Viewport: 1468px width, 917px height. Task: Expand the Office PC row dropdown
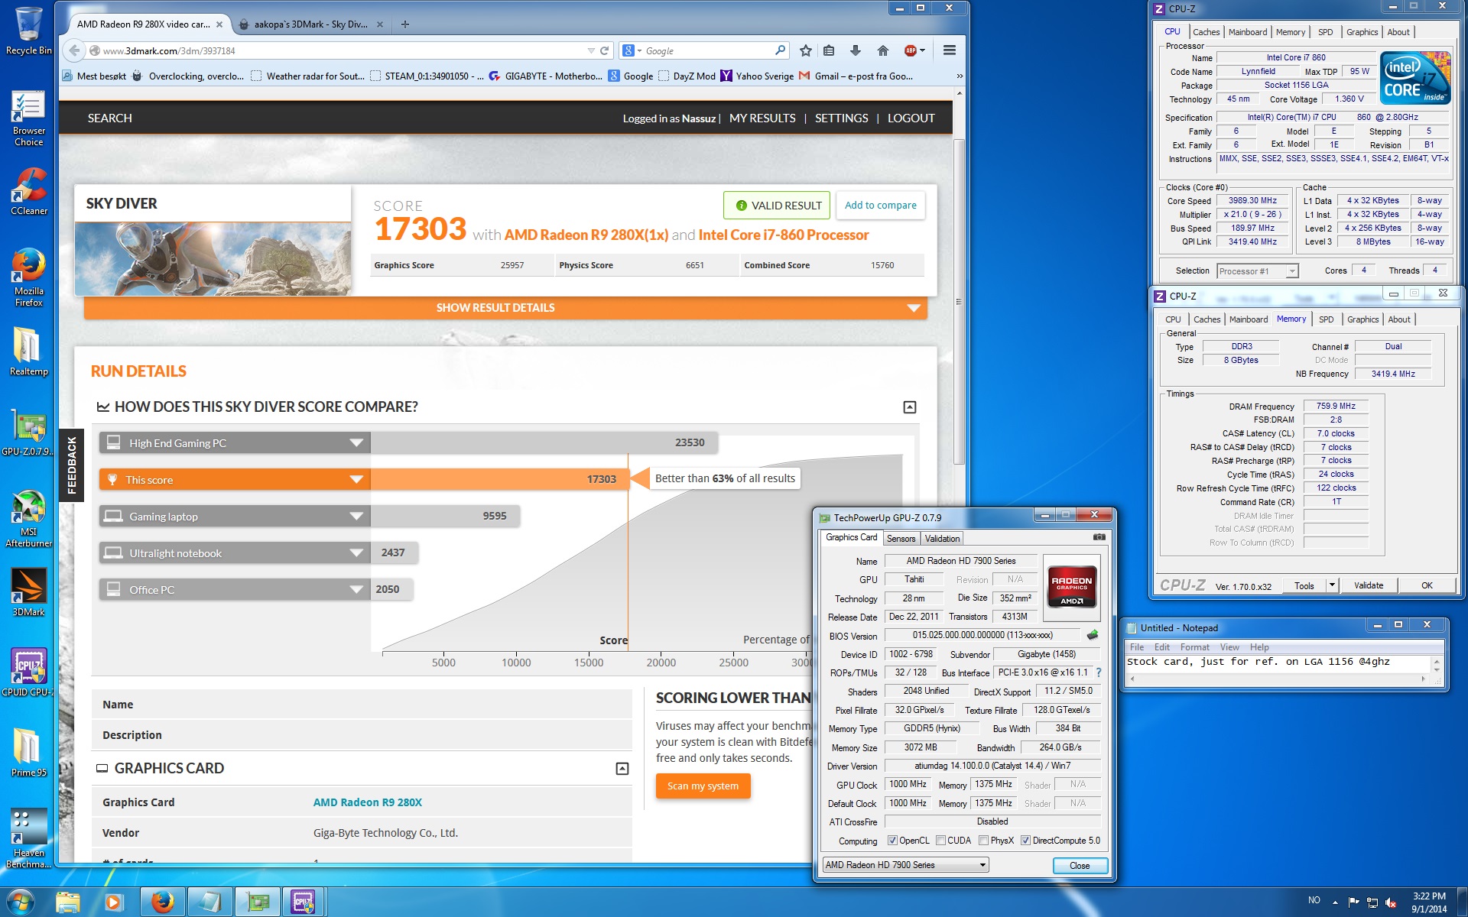click(356, 590)
